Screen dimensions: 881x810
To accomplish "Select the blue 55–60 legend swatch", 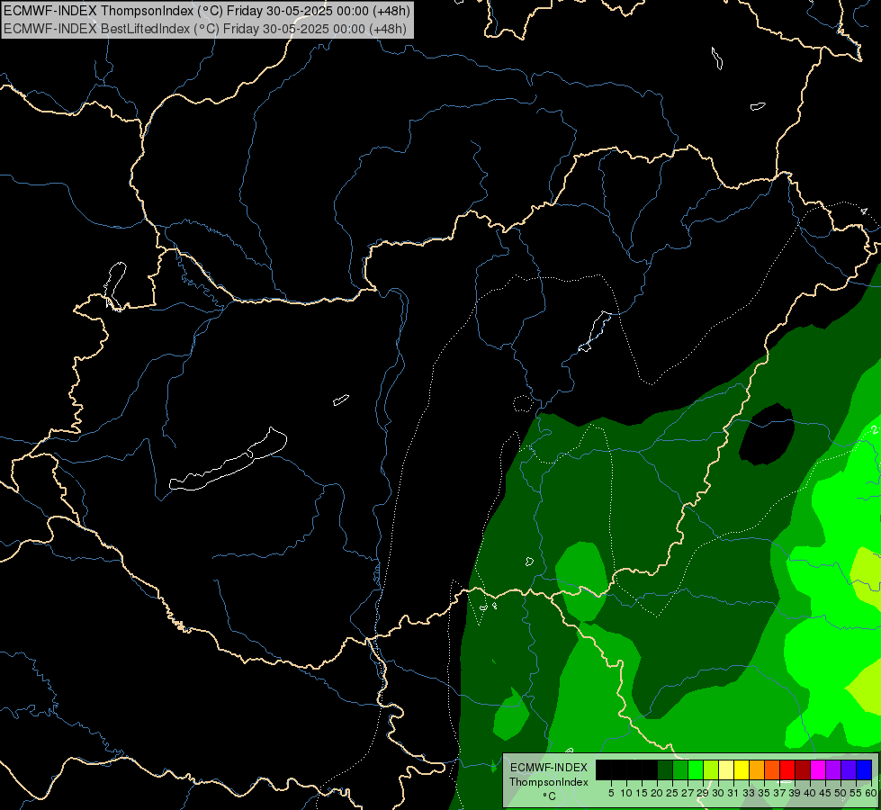I will 864,769.
